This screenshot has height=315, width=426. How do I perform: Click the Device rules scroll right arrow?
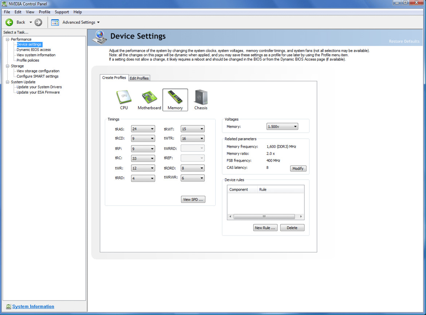click(x=301, y=217)
